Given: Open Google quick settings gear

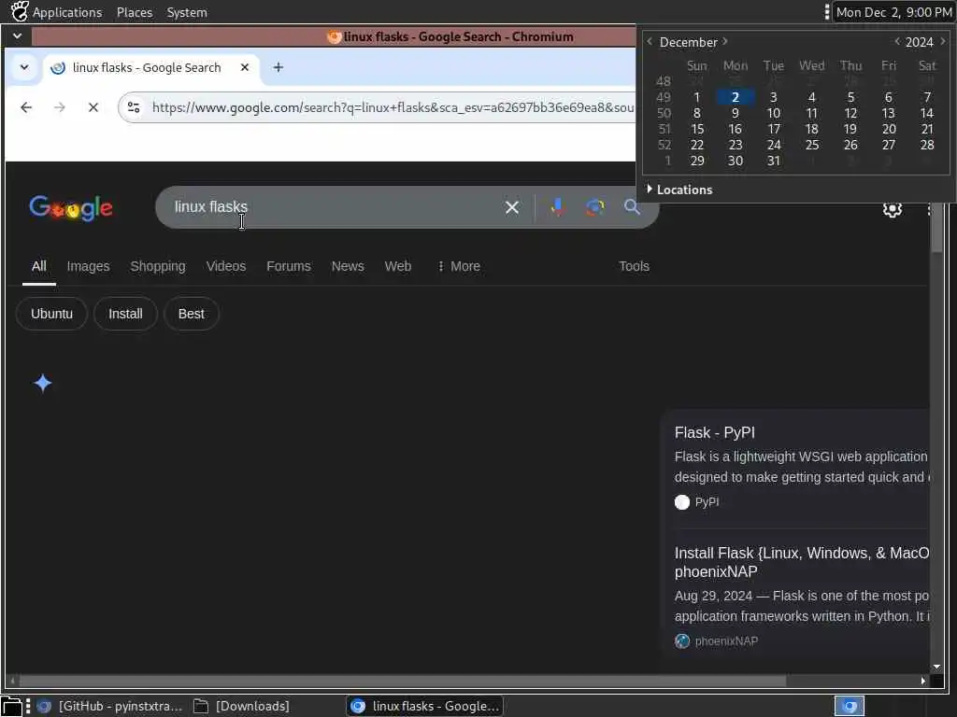Looking at the screenshot, I should tap(893, 209).
